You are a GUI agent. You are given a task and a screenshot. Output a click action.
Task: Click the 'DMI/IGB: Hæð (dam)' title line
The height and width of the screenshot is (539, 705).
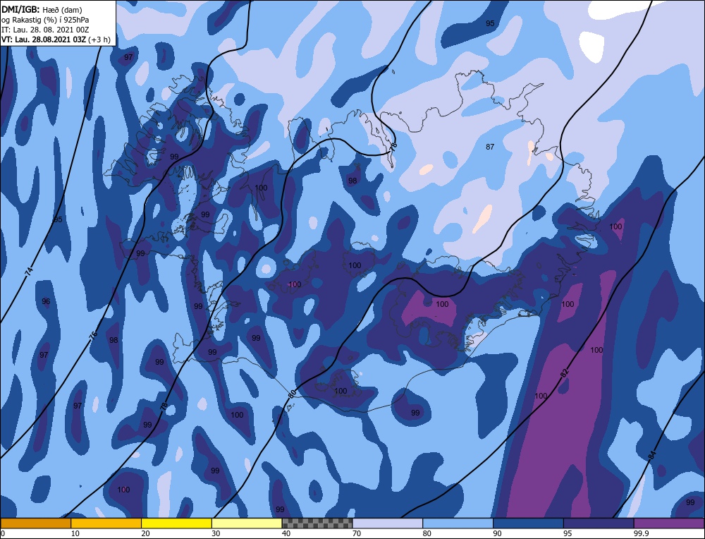[x=42, y=10]
